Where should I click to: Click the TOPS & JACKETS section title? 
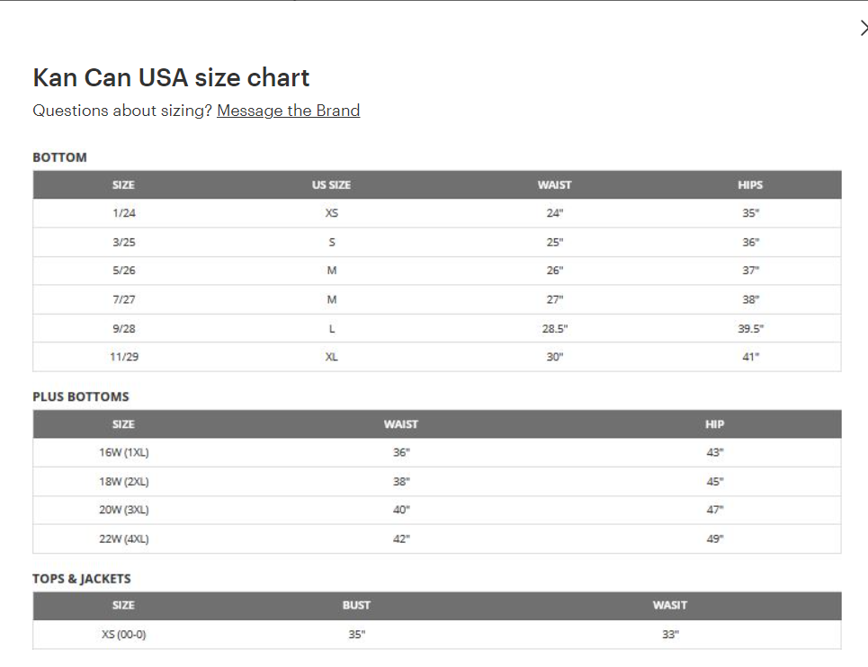(x=82, y=578)
